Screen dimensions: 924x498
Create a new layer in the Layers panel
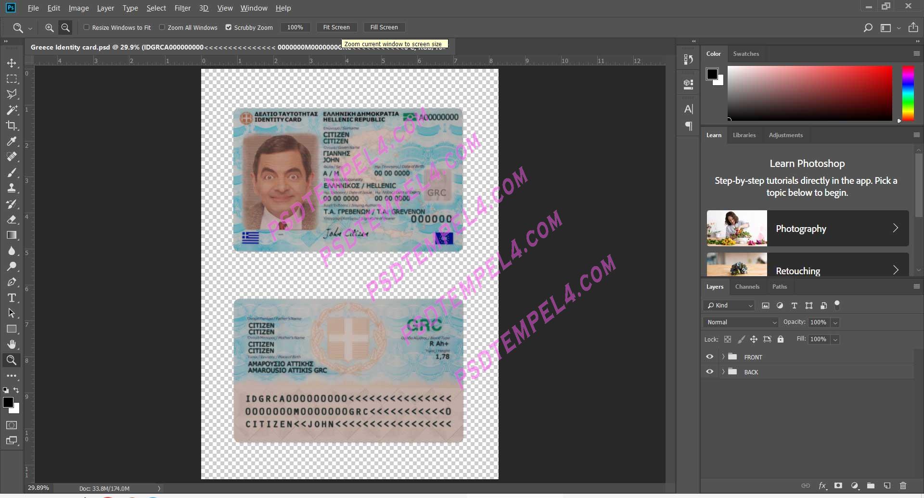(x=887, y=486)
